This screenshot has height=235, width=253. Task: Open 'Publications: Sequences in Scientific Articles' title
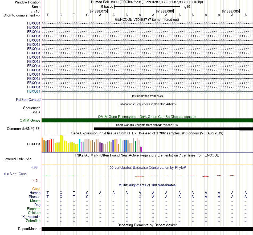pyautogui.click(x=147, y=104)
